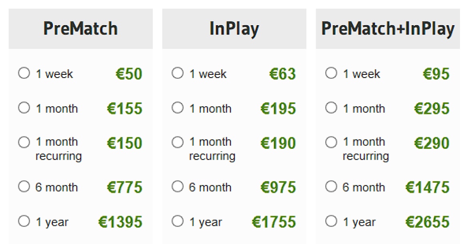Choose PreMatch+InPlay 1 year subscription
The image size is (474, 244).
[331, 221]
